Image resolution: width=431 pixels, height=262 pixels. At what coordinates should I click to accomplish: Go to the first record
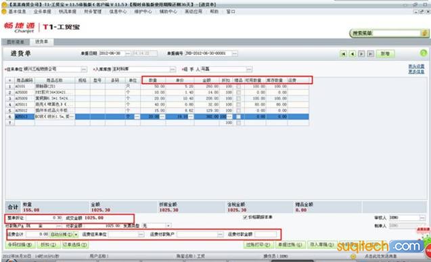(343, 54)
